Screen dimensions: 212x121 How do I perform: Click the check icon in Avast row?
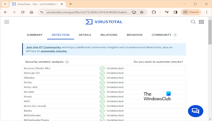[x=102, y=96]
